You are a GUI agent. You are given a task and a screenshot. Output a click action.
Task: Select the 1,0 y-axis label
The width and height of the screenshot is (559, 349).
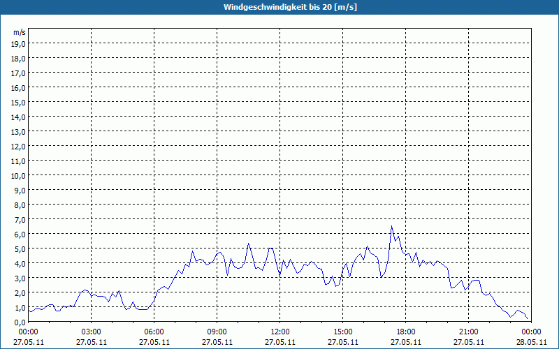coord(21,308)
